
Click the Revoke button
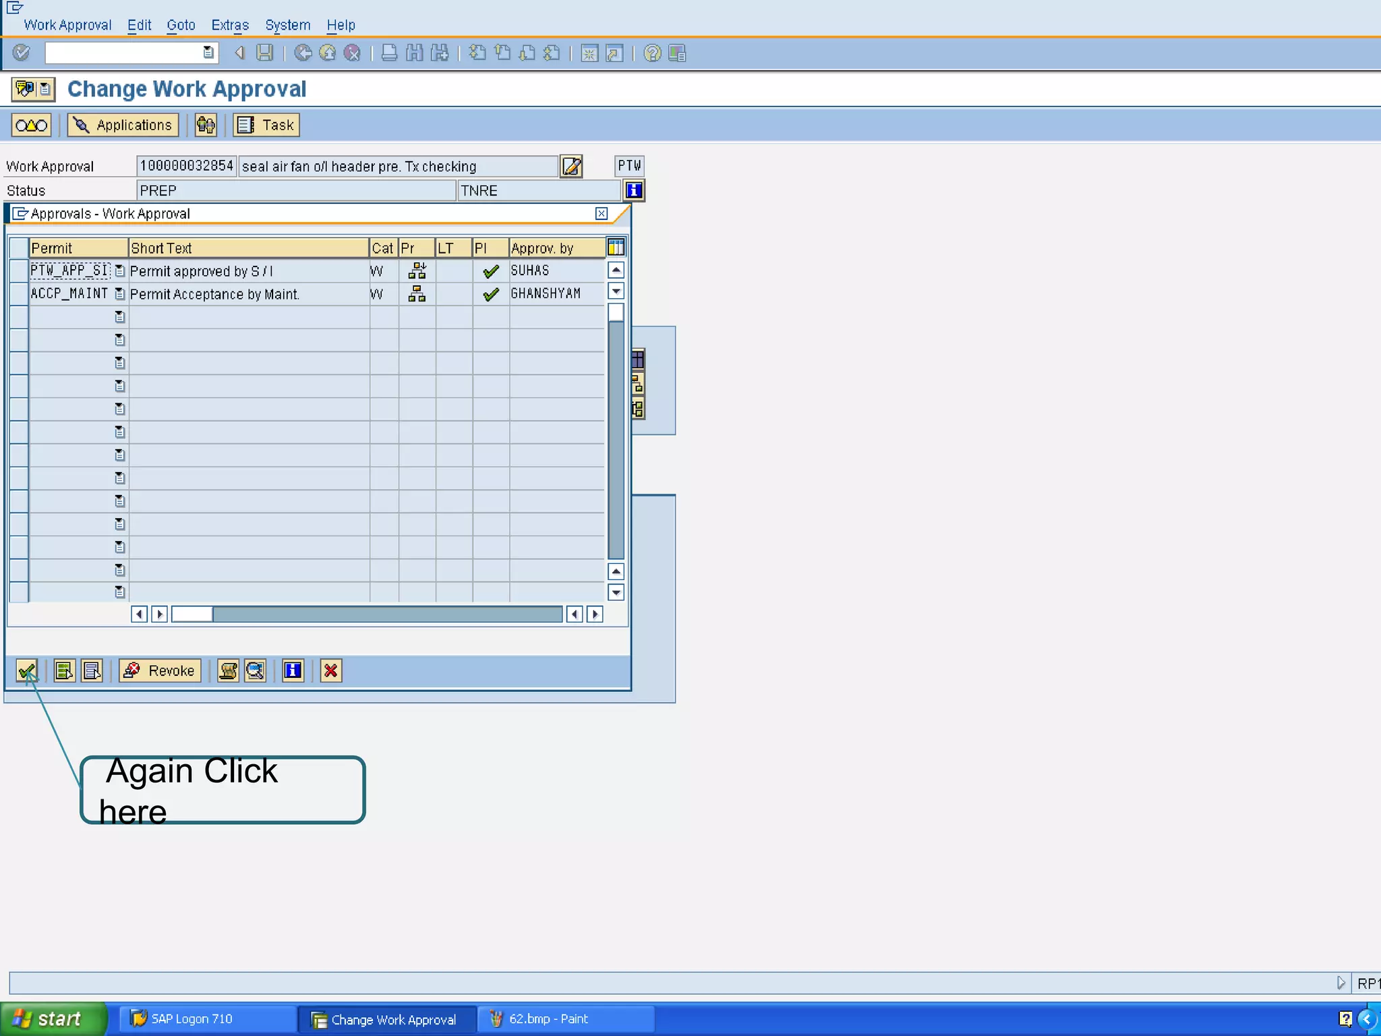coord(160,670)
